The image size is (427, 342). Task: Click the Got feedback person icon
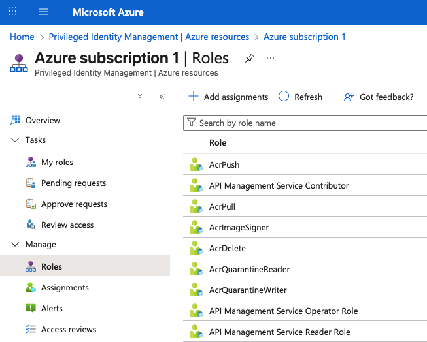[349, 97]
